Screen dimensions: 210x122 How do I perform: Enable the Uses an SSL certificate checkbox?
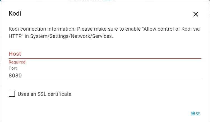pos(12,94)
